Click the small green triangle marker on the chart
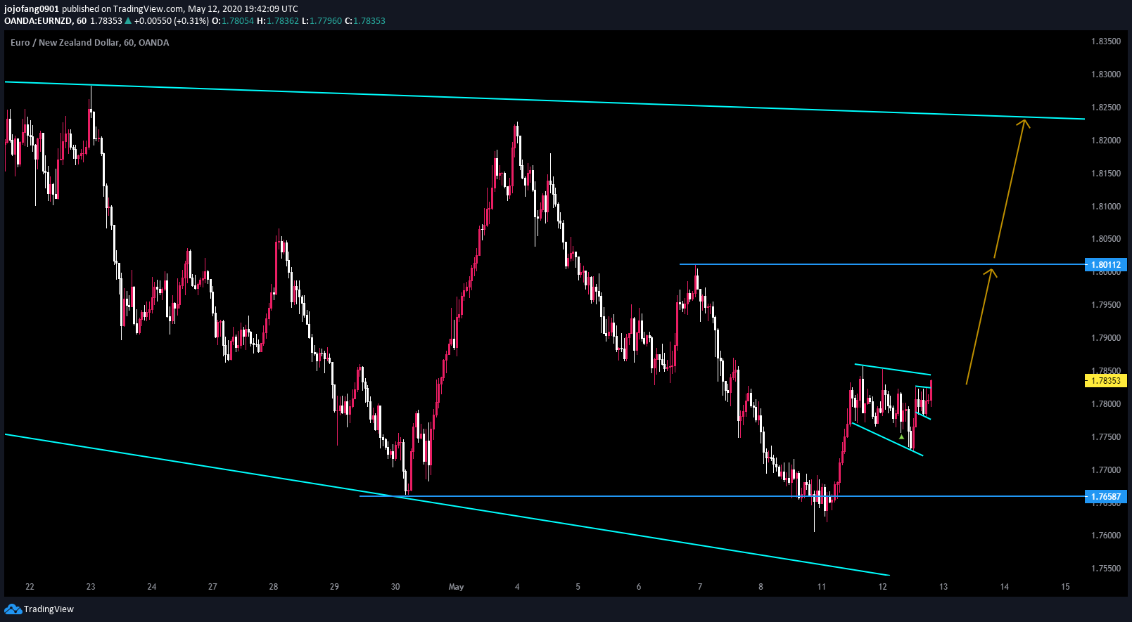 click(901, 437)
